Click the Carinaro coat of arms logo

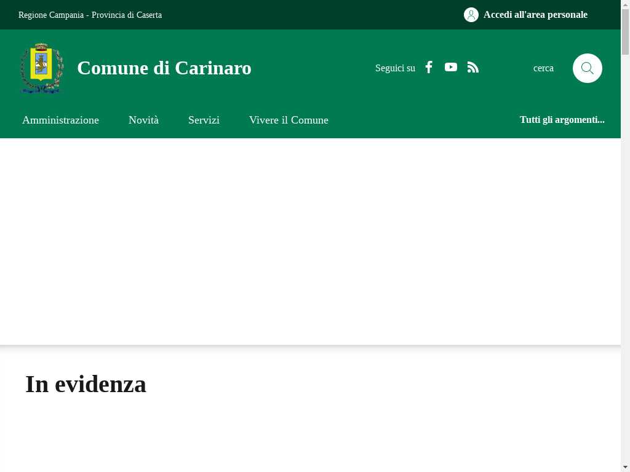[42, 68]
